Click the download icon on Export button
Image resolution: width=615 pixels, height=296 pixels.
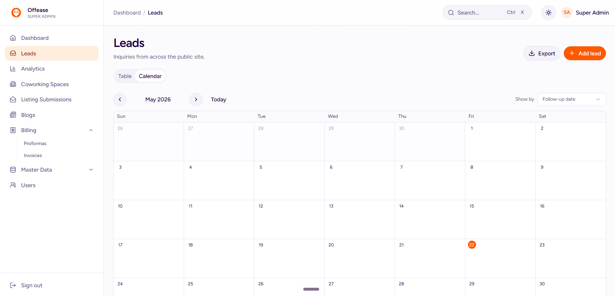[x=532, y=53]
